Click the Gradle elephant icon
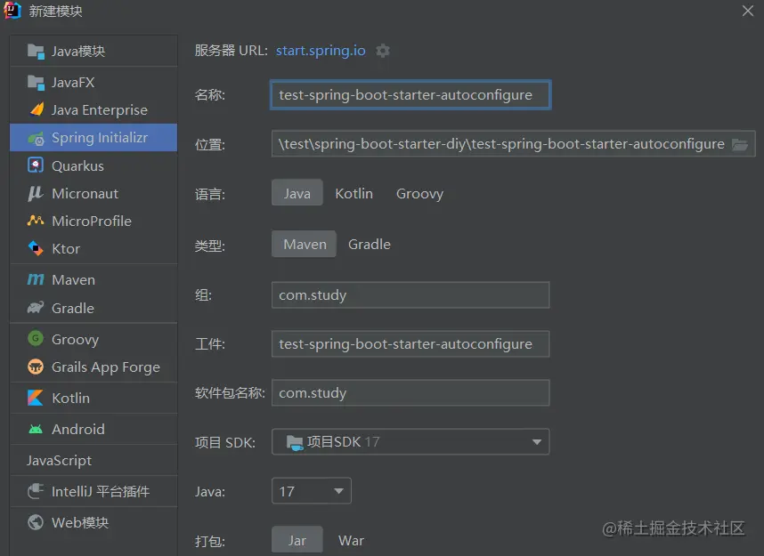This screenshot has height=556, width=764. click(36, 308)
